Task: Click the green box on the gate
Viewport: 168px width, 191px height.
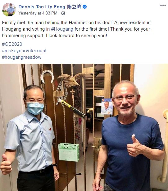Action: coord(69,152)
